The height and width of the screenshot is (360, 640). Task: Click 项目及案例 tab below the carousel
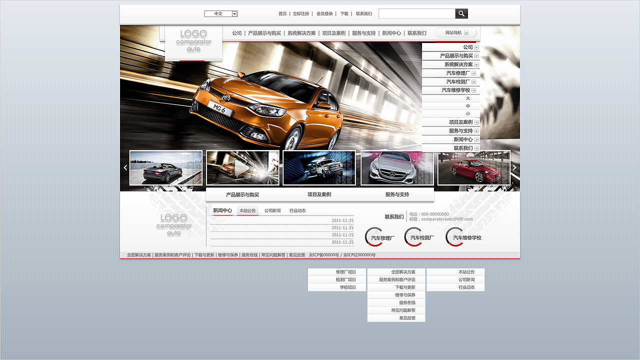tap(319, 195)
